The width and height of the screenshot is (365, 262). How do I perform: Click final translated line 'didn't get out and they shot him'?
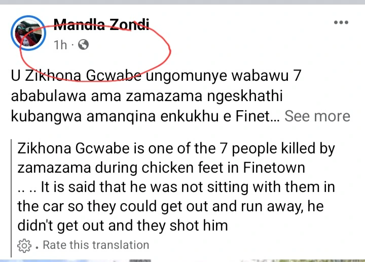click(x=123, y=225)
